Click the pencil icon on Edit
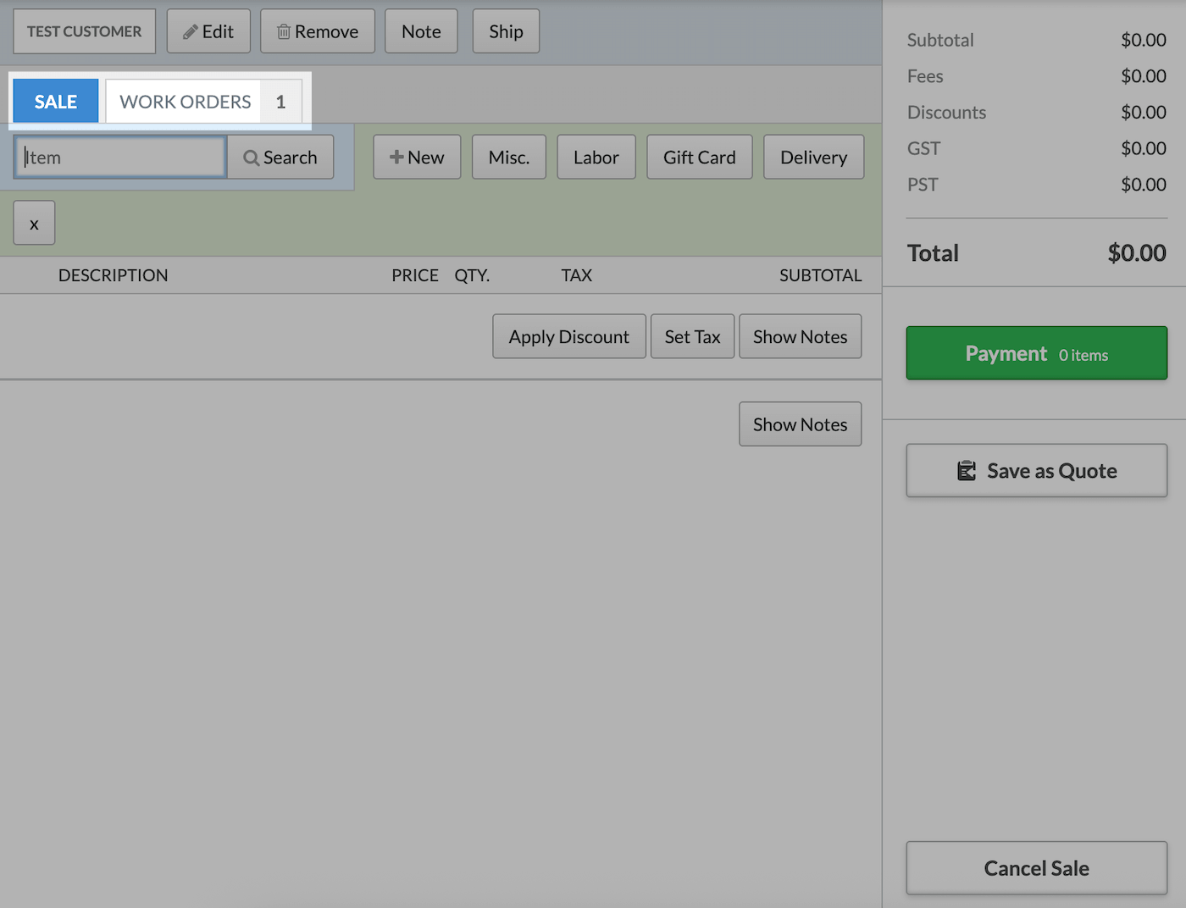 tap(191, 32)
